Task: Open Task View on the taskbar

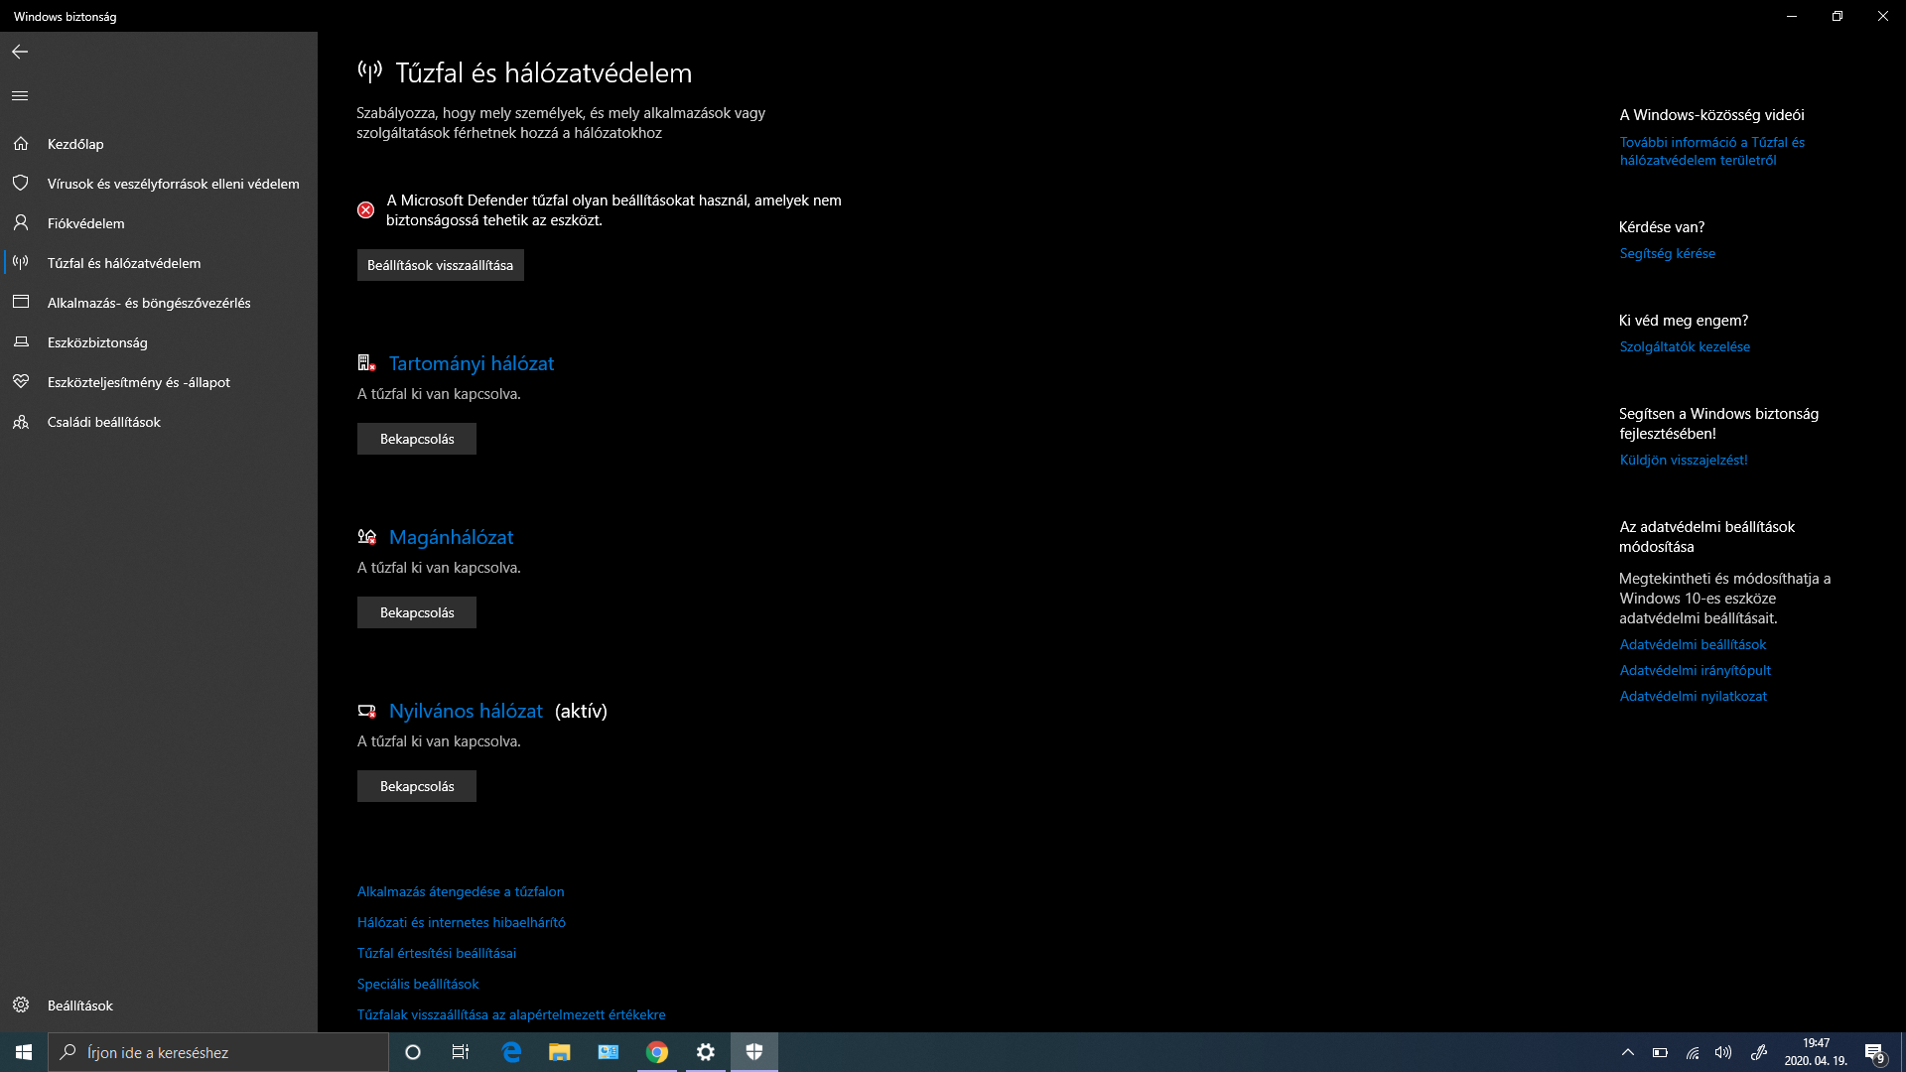Action: pos(461,1052)
